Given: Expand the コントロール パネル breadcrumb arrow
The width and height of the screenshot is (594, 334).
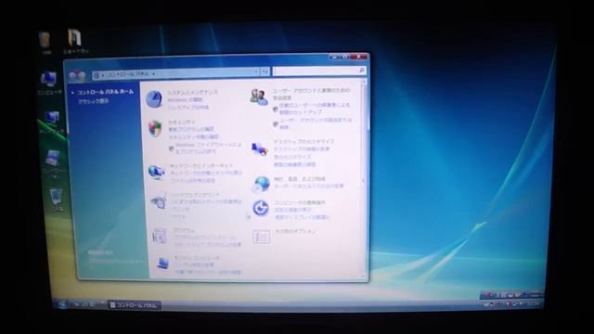Looking at the screenshot, I should click(153, 74).
